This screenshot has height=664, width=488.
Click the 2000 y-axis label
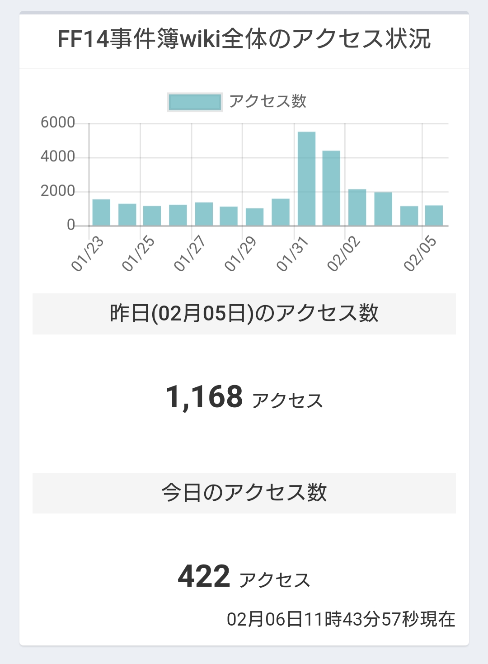58,191
